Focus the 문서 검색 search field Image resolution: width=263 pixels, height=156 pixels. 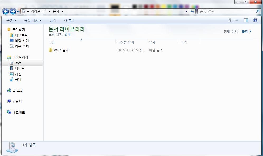(x=227, y=11)
